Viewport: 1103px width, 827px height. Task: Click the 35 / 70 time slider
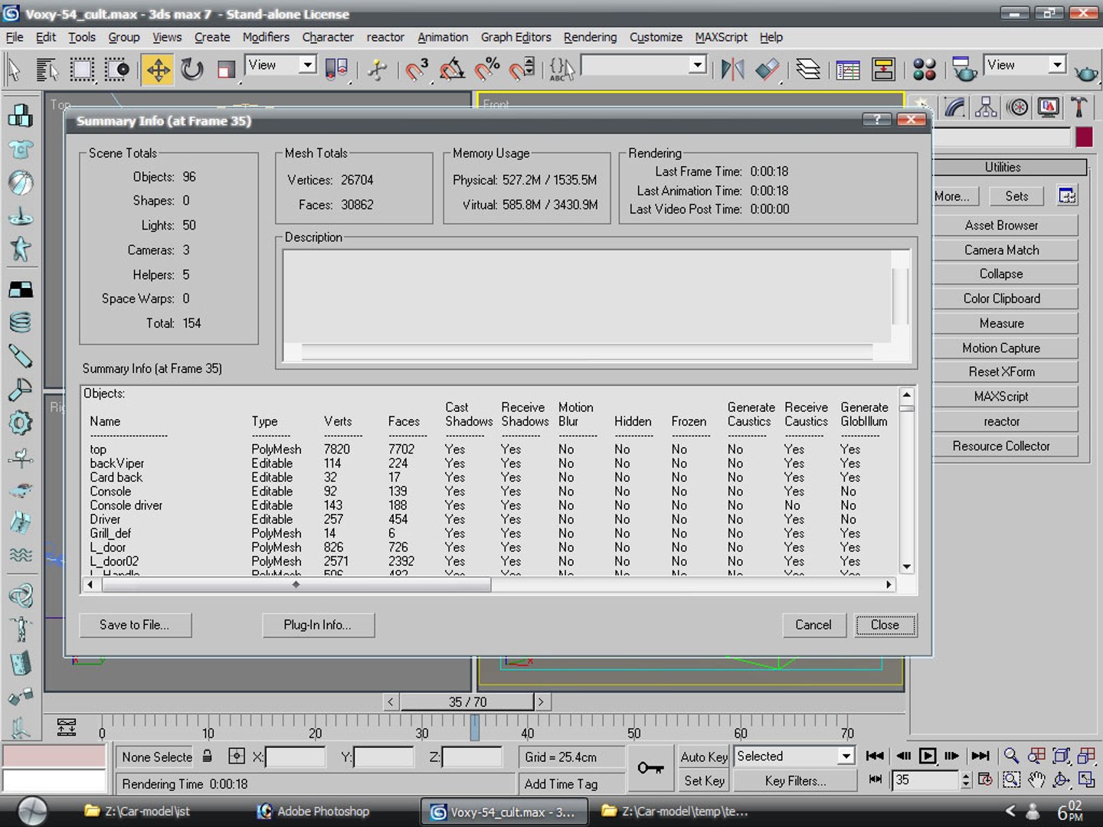click(x=467, y=701)
